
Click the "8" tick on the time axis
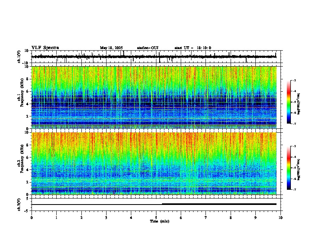pyautogui.click(x=231, y=218)
